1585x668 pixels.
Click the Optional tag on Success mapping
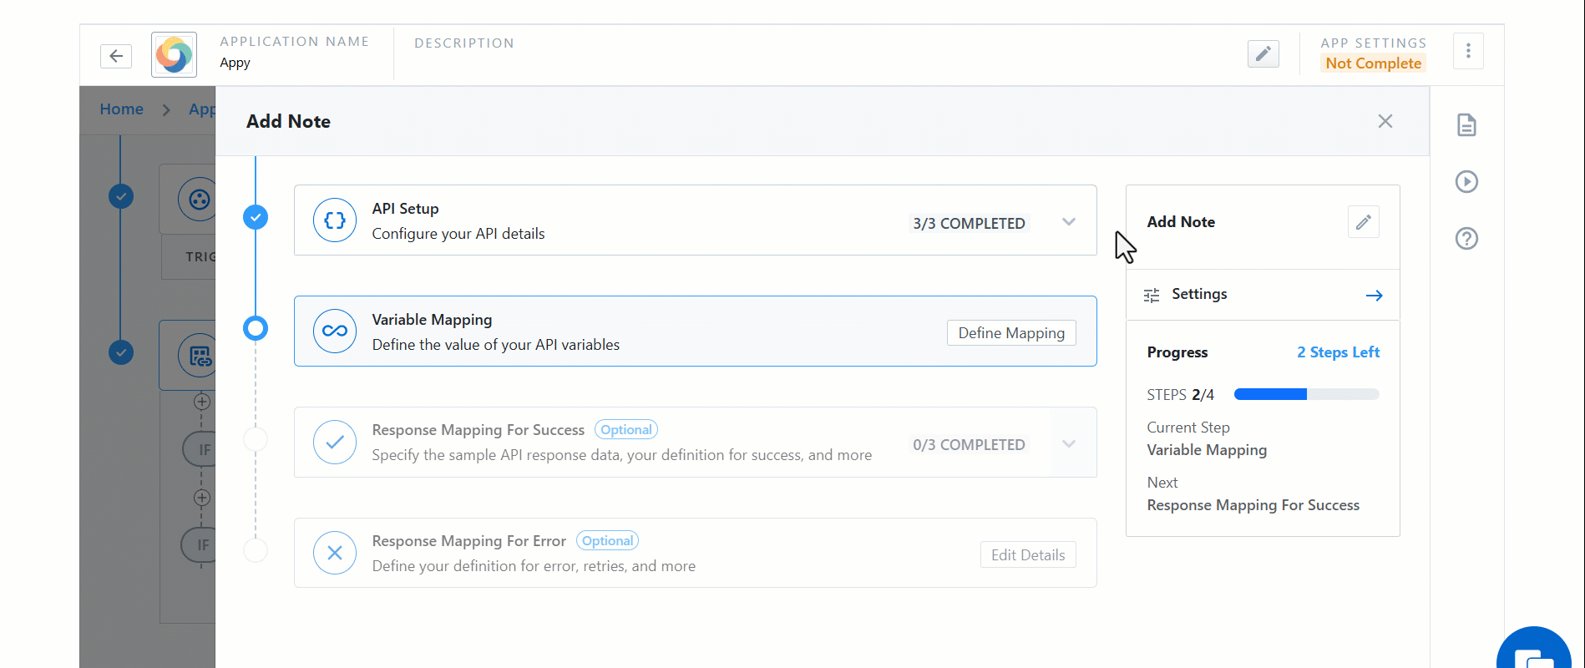(626, 430)
